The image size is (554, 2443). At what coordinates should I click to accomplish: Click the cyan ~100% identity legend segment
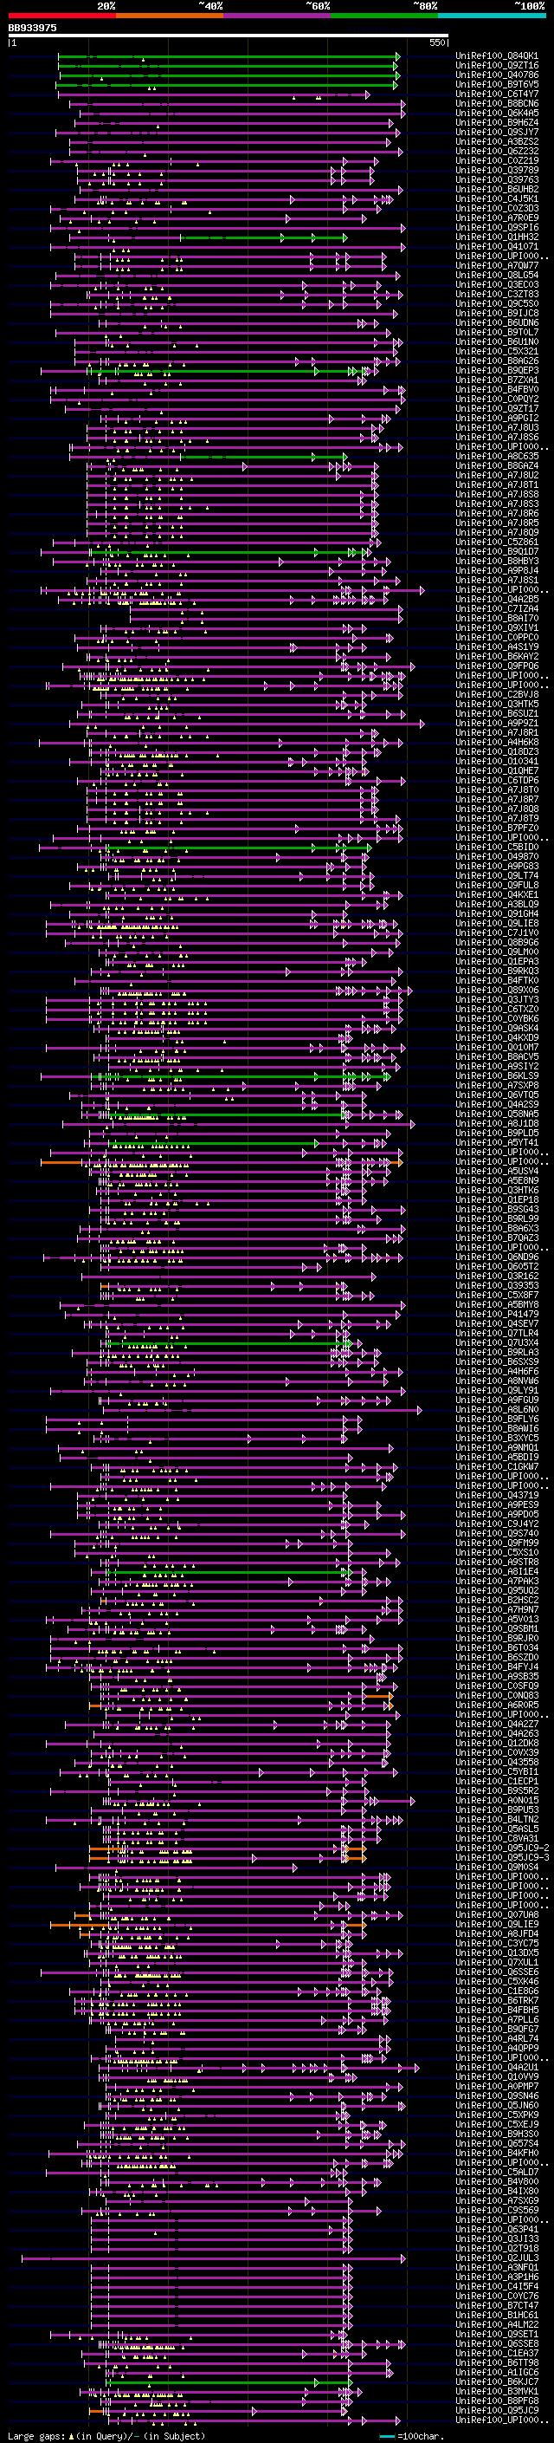click(492, 16)
